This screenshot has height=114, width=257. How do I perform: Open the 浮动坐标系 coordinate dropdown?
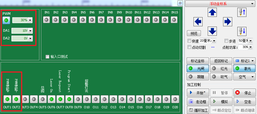220,4
